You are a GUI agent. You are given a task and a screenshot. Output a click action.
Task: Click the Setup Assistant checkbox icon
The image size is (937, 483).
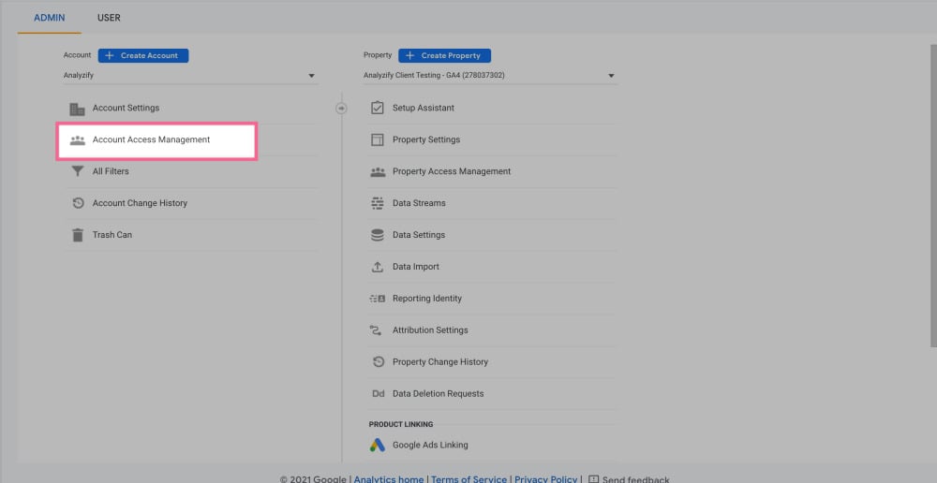[x=378, y=108]
